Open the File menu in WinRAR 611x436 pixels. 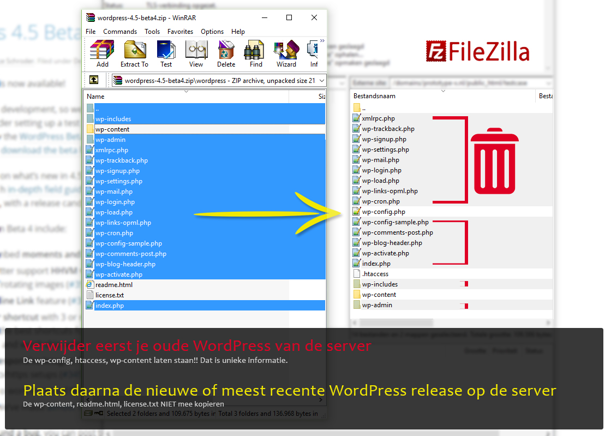(91, 32)
